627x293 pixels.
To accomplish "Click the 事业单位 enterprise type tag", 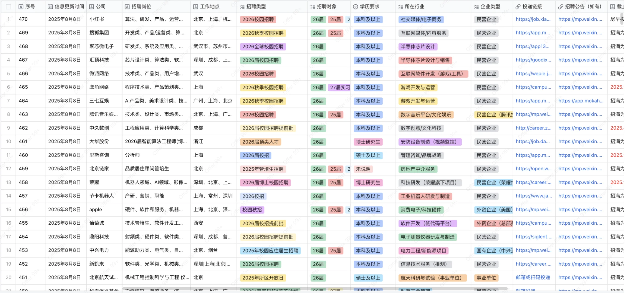I will (486, 278).
